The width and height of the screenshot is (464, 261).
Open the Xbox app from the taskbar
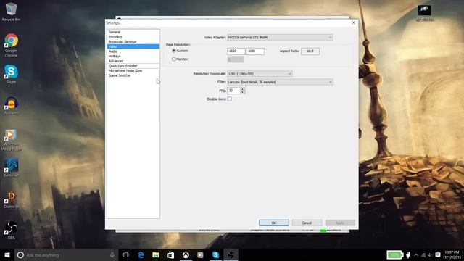tap(186, 254)
